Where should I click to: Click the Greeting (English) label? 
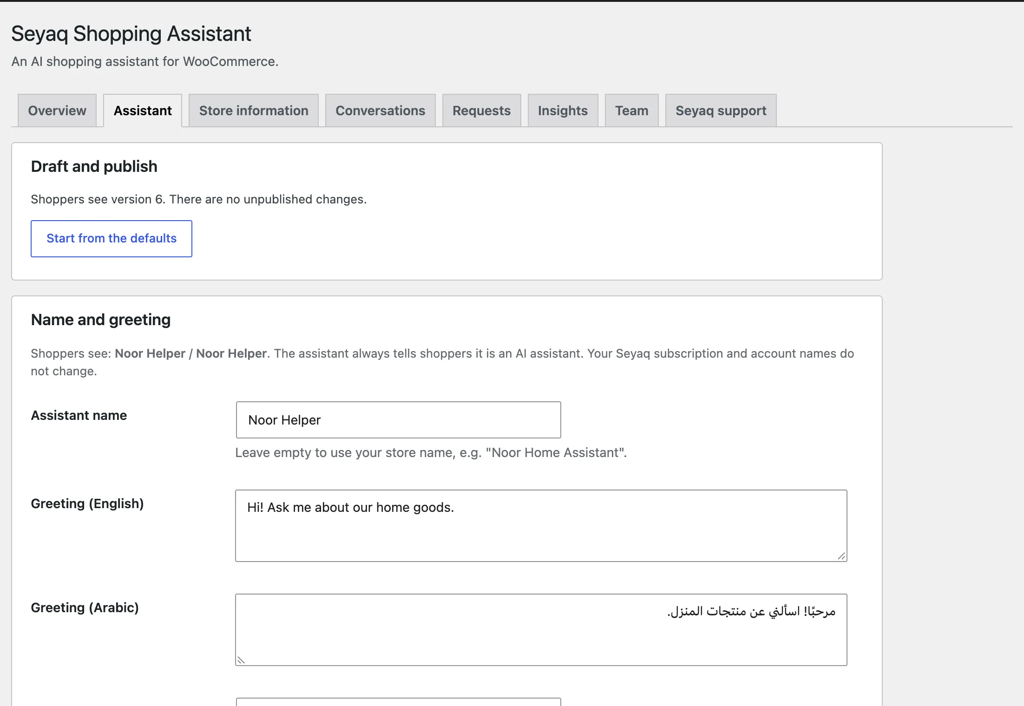click(87, 503)
